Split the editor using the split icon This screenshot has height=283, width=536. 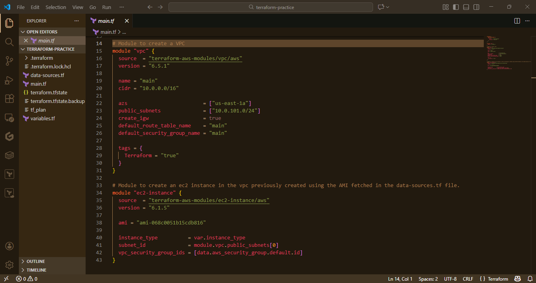pyautogui.click(x=517, y=21)
